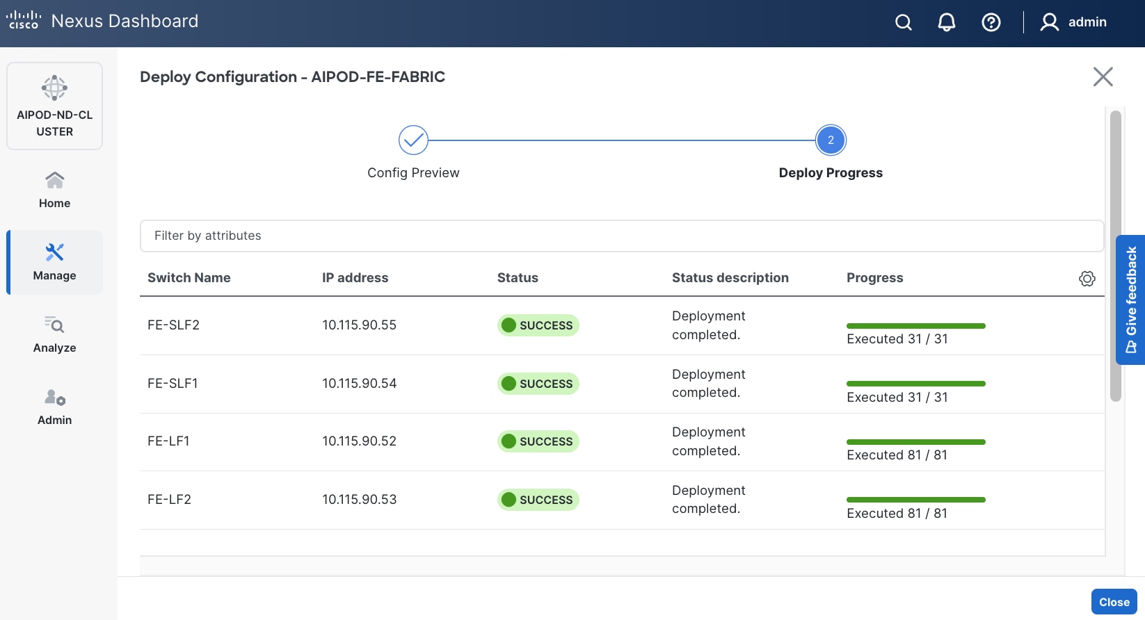Image resolution: width=1145 pixels, height=620 pixels.
Task: Click the SUCCESS badge for FE-LF1
Action: [538, 441]
